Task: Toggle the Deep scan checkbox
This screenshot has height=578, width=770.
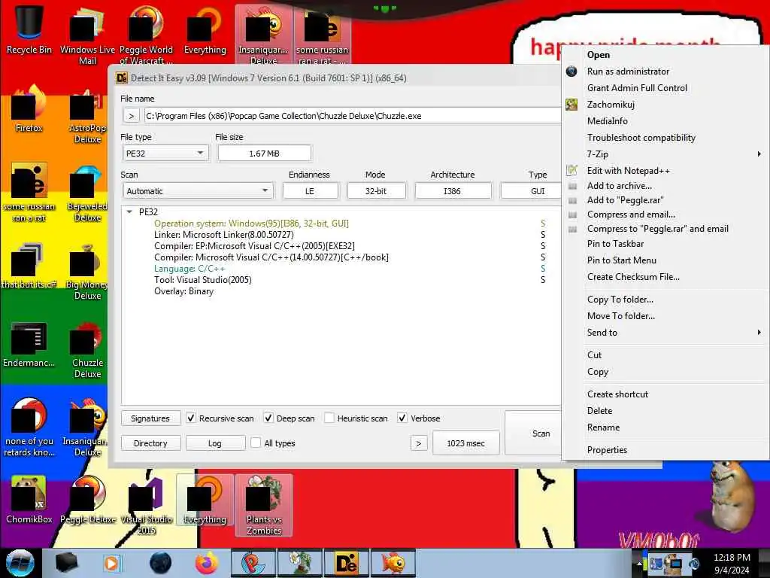Action: pyautogui.click(x=268, y=418)
